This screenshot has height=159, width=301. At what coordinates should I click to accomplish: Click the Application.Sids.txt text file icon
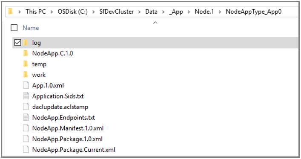[x=26, y=96]
